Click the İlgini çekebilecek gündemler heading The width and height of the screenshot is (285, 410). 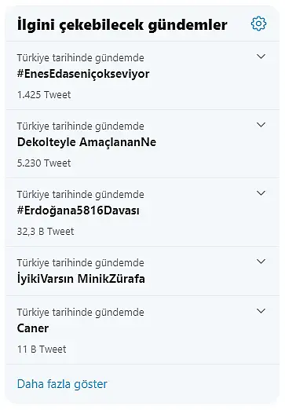[122, 25]
